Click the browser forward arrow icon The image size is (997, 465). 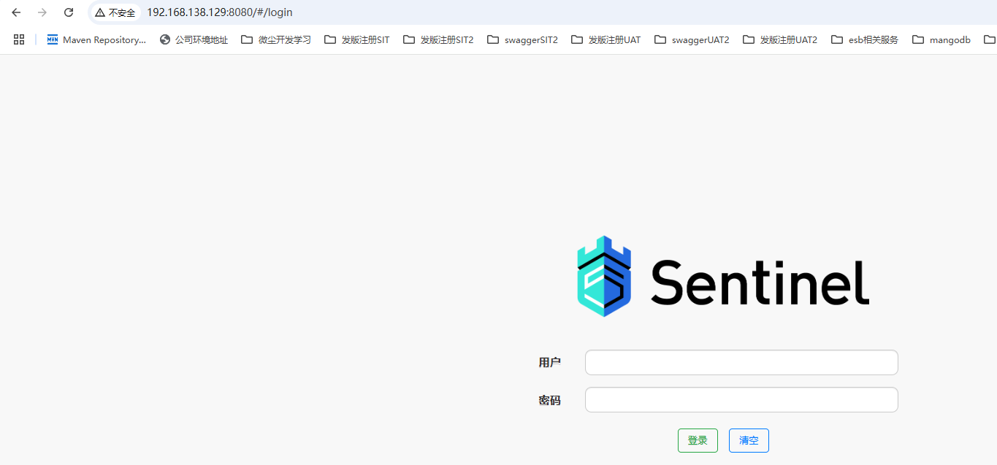point(42,12)
